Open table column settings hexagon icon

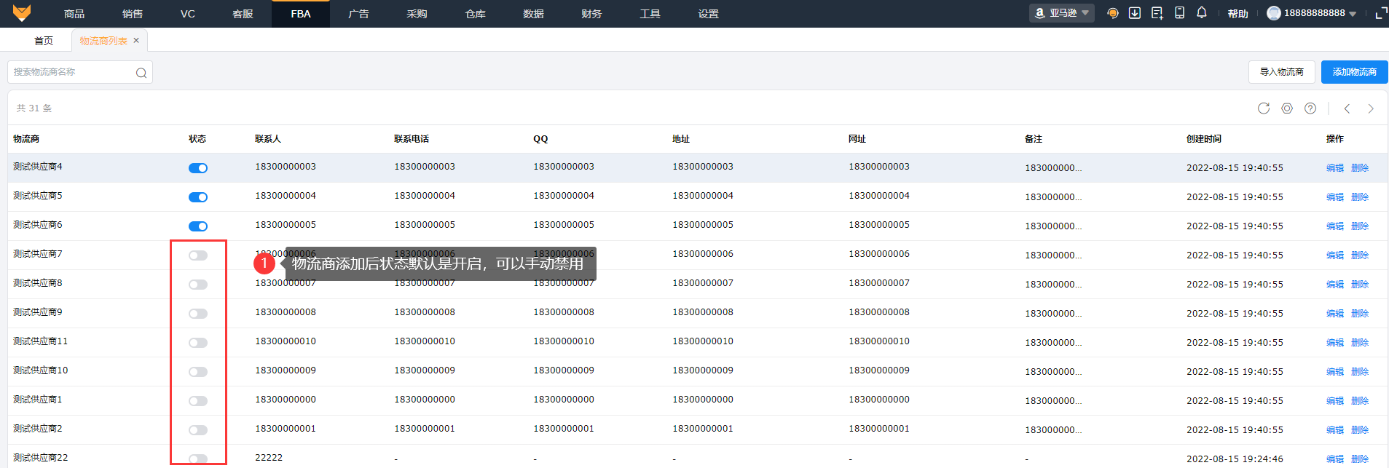1287,108
